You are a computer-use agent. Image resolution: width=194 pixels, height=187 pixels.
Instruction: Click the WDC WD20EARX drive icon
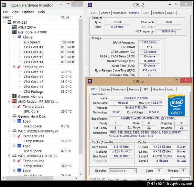14,131
